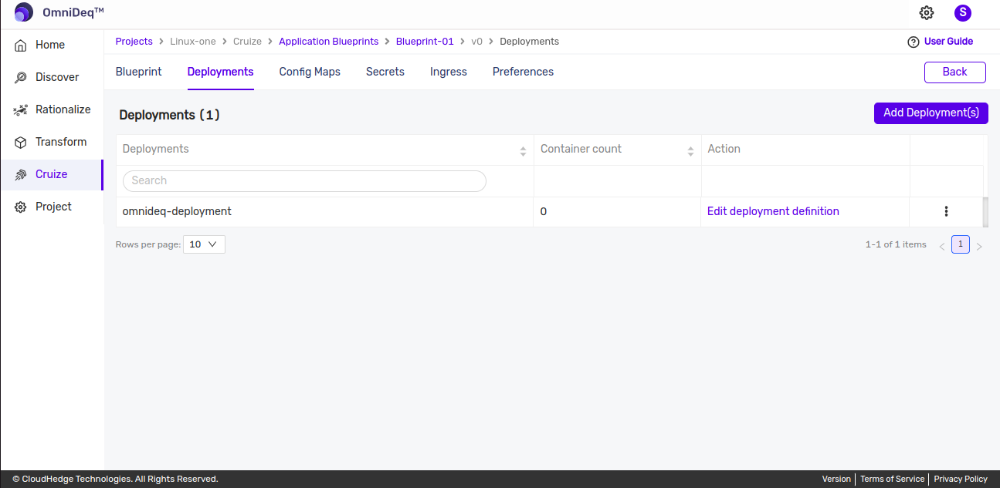Click the User Guide help icon
Screen dimensions: 1000x488
914,42
